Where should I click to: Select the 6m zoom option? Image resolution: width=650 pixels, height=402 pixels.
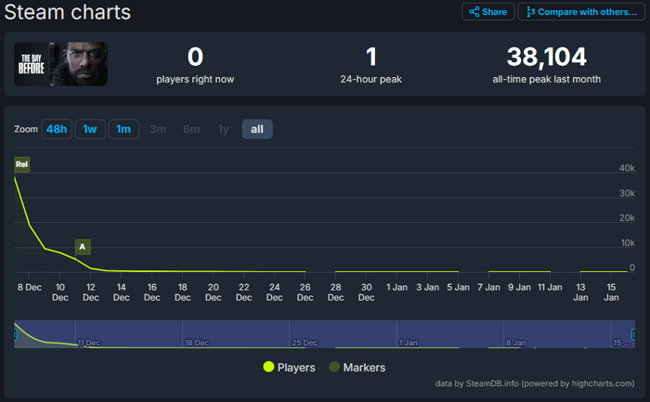pyautogui.click(x=191, y=129)
